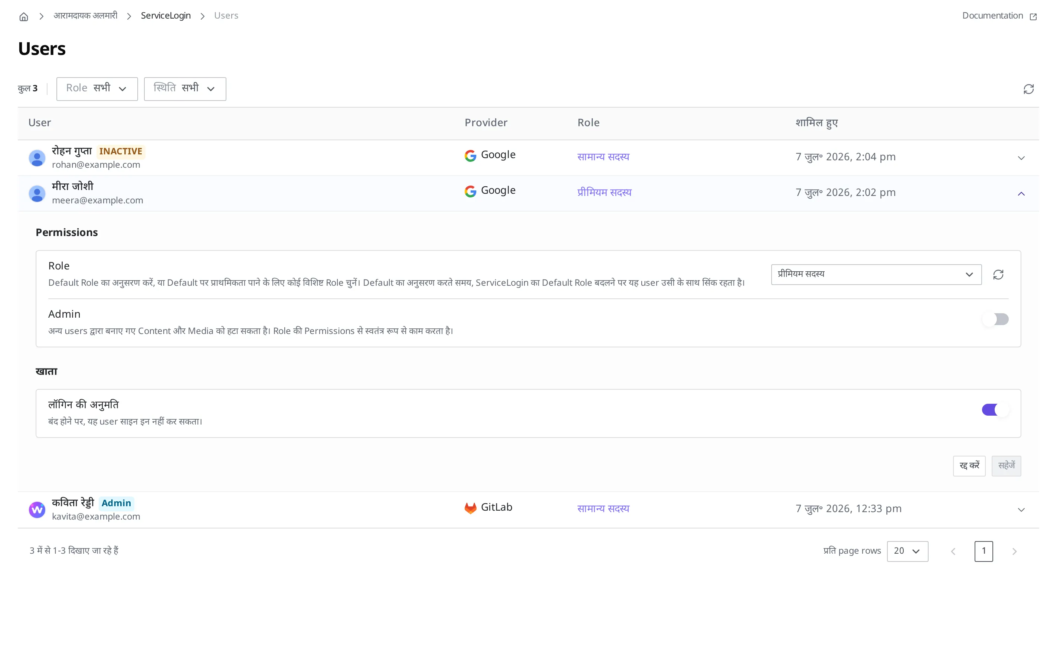Click the खाता section heading
The width and height of the screenshot is (1057, 668).
click(46, 372)
